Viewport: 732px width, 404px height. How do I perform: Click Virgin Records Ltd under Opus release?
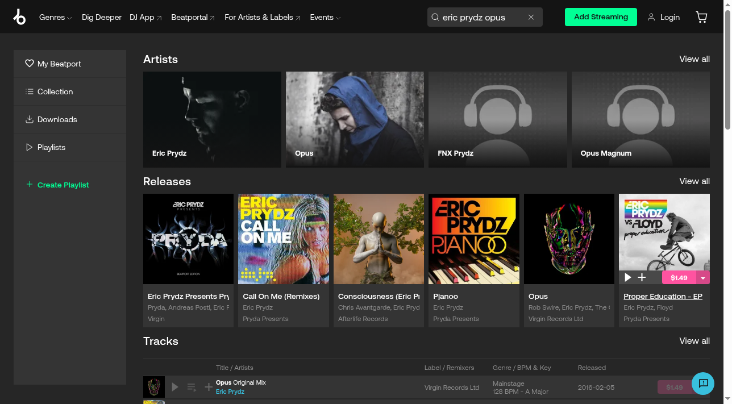click(556, 319)
